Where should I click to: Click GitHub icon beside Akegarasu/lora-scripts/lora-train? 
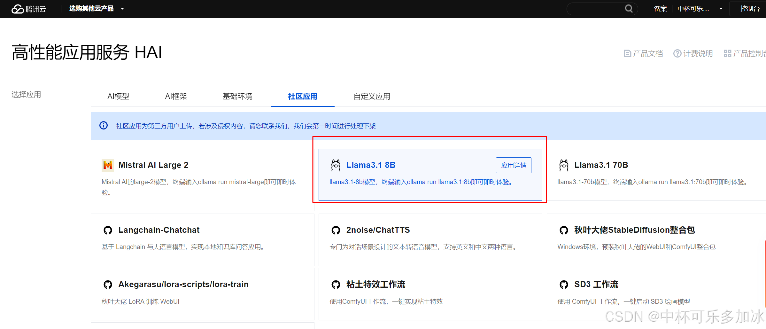pos(108,285)
